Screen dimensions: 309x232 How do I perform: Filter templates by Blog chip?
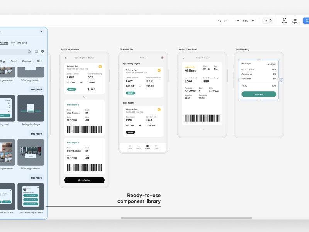click(3, 61)
